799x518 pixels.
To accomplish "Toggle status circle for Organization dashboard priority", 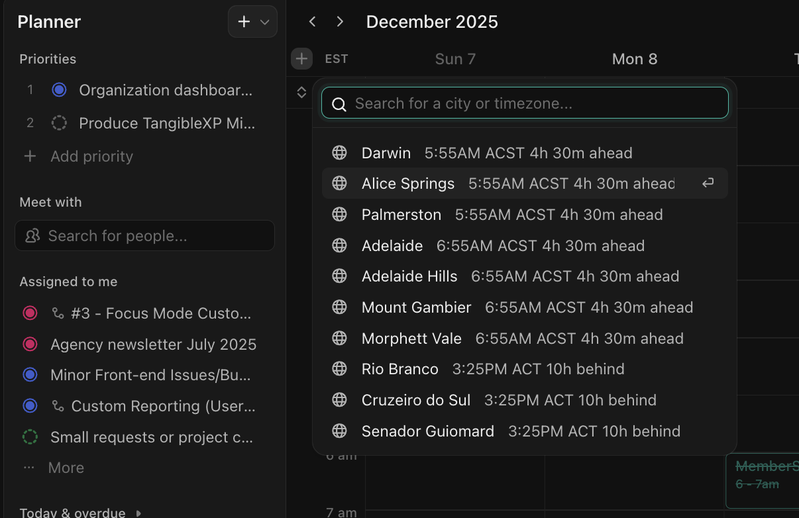I will tap(59, 90).
